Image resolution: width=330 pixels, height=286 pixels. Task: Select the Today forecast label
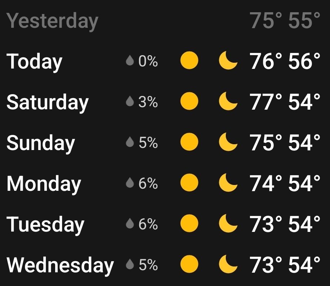pos(35,61)
